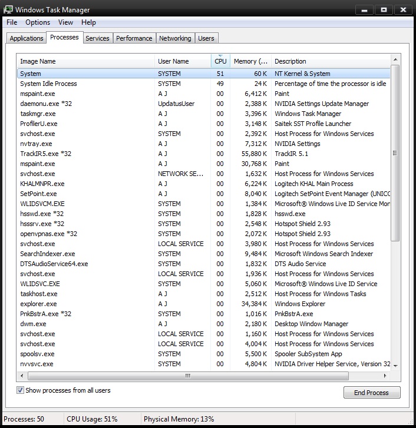Click the CPU Usage: 51% status entry

[92, 419]
